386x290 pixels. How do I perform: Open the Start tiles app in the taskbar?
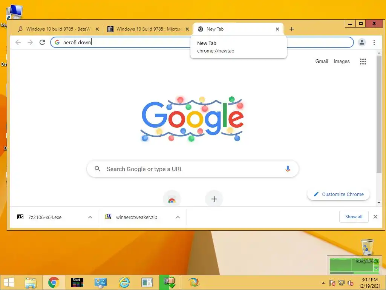pyautogui.click(x=77, y=282)
